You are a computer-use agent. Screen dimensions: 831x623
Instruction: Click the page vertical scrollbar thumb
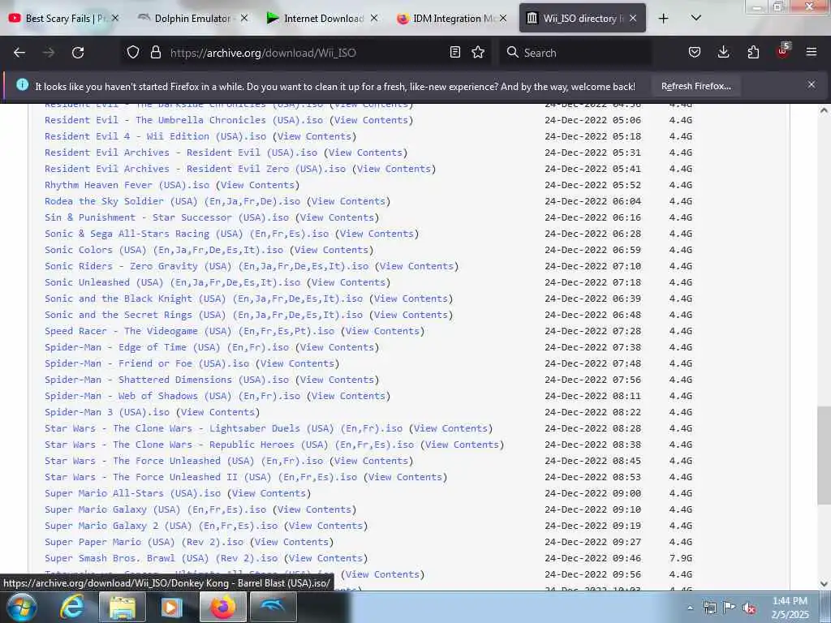(825, 456)
